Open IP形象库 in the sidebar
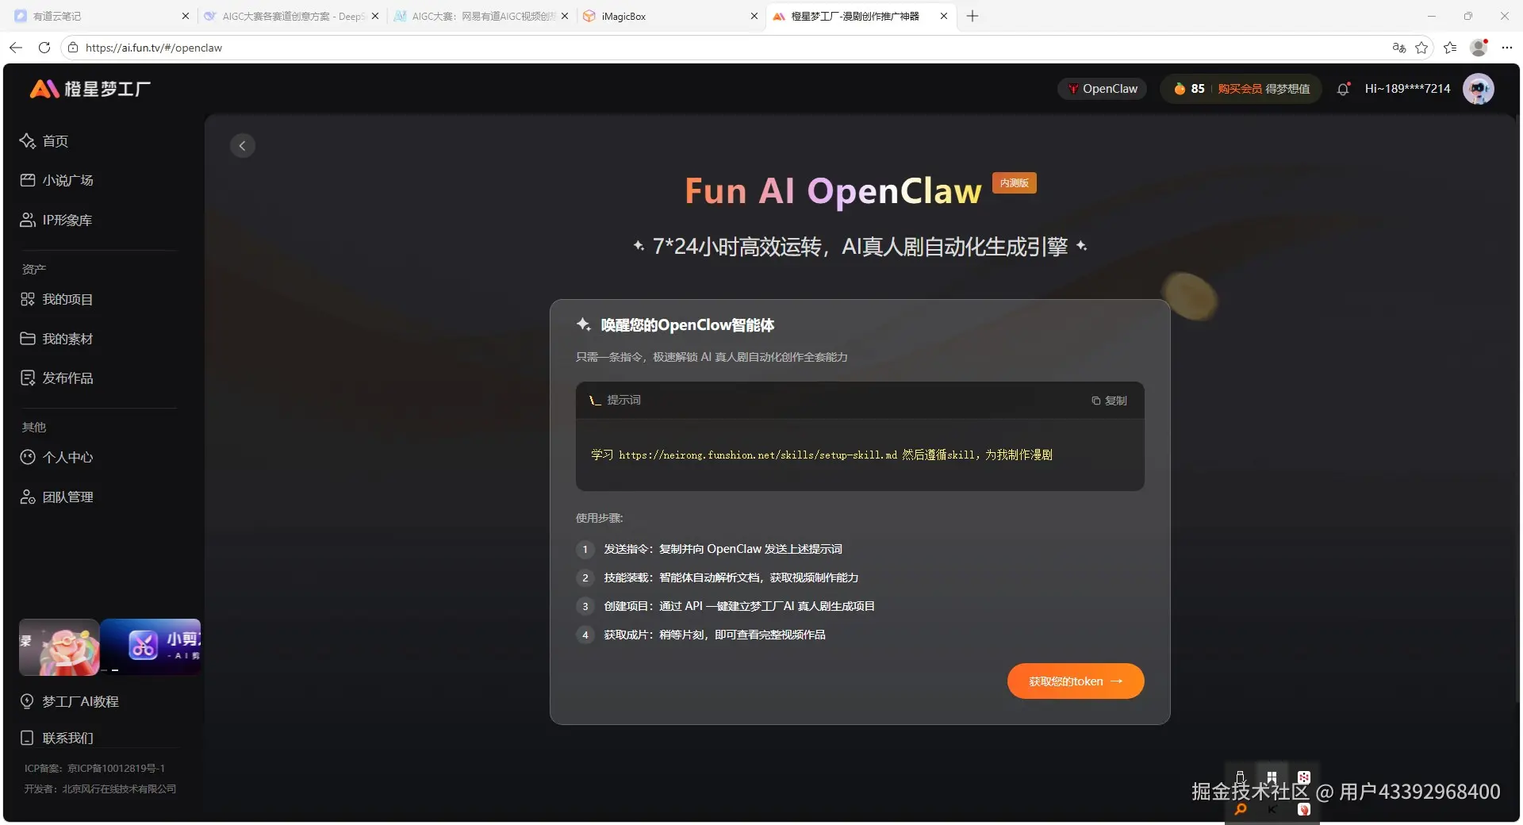Screen dimensions: 1523x825 coord(56,220)
